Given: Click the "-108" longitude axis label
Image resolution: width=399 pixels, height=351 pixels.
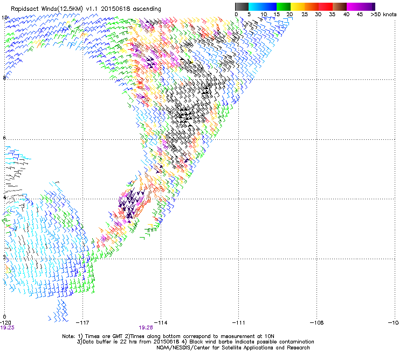Looking at the screenshot, I should click(317, 322).
